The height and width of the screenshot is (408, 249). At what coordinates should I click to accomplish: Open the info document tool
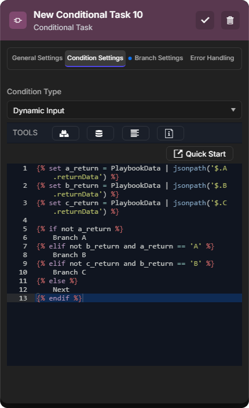(x=170, y=133)
